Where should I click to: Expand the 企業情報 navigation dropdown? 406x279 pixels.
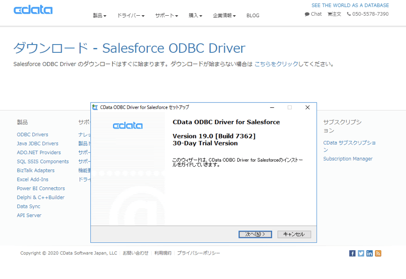click(x=224, y=16)
